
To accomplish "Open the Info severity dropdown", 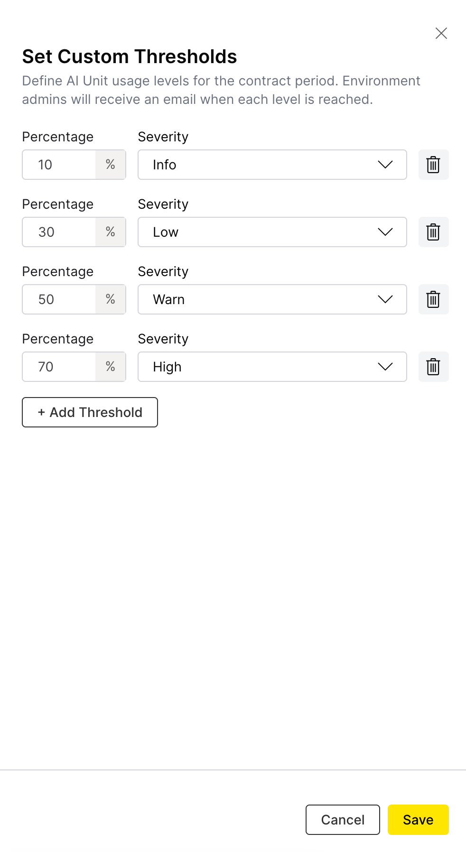I will [x=272, y=165].
